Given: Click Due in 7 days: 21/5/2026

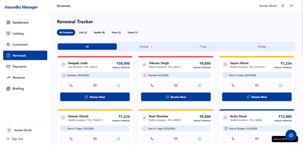Looking at the screenshot, I should [x=95, y=129].
